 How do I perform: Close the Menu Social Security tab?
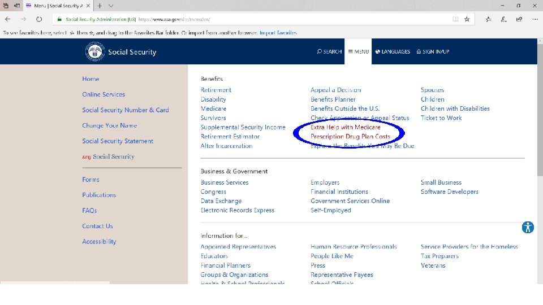[88, 6]
